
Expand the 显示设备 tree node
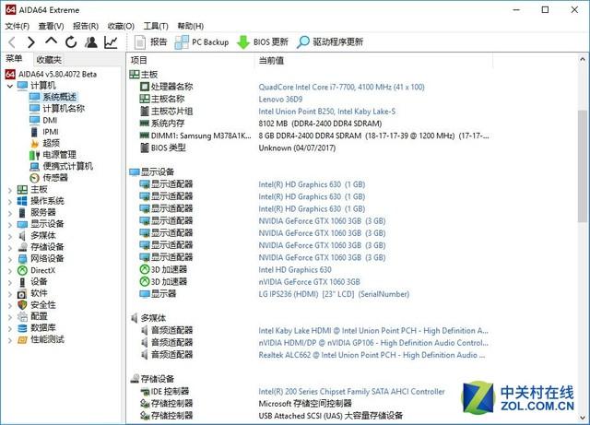pyautogui.click(x=10, y=225)
